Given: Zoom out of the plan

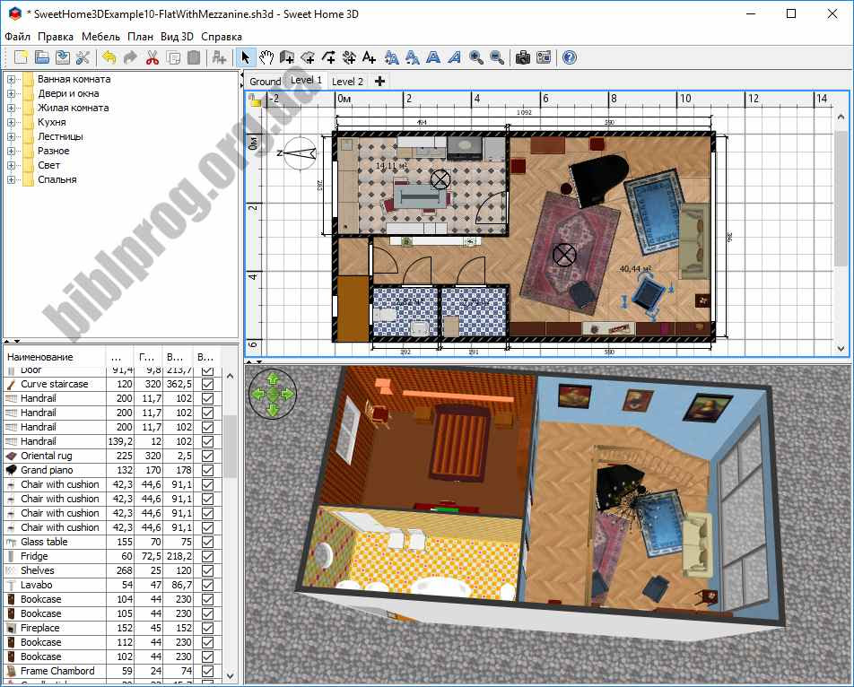Looking at the screenshot, I should 497,57.
